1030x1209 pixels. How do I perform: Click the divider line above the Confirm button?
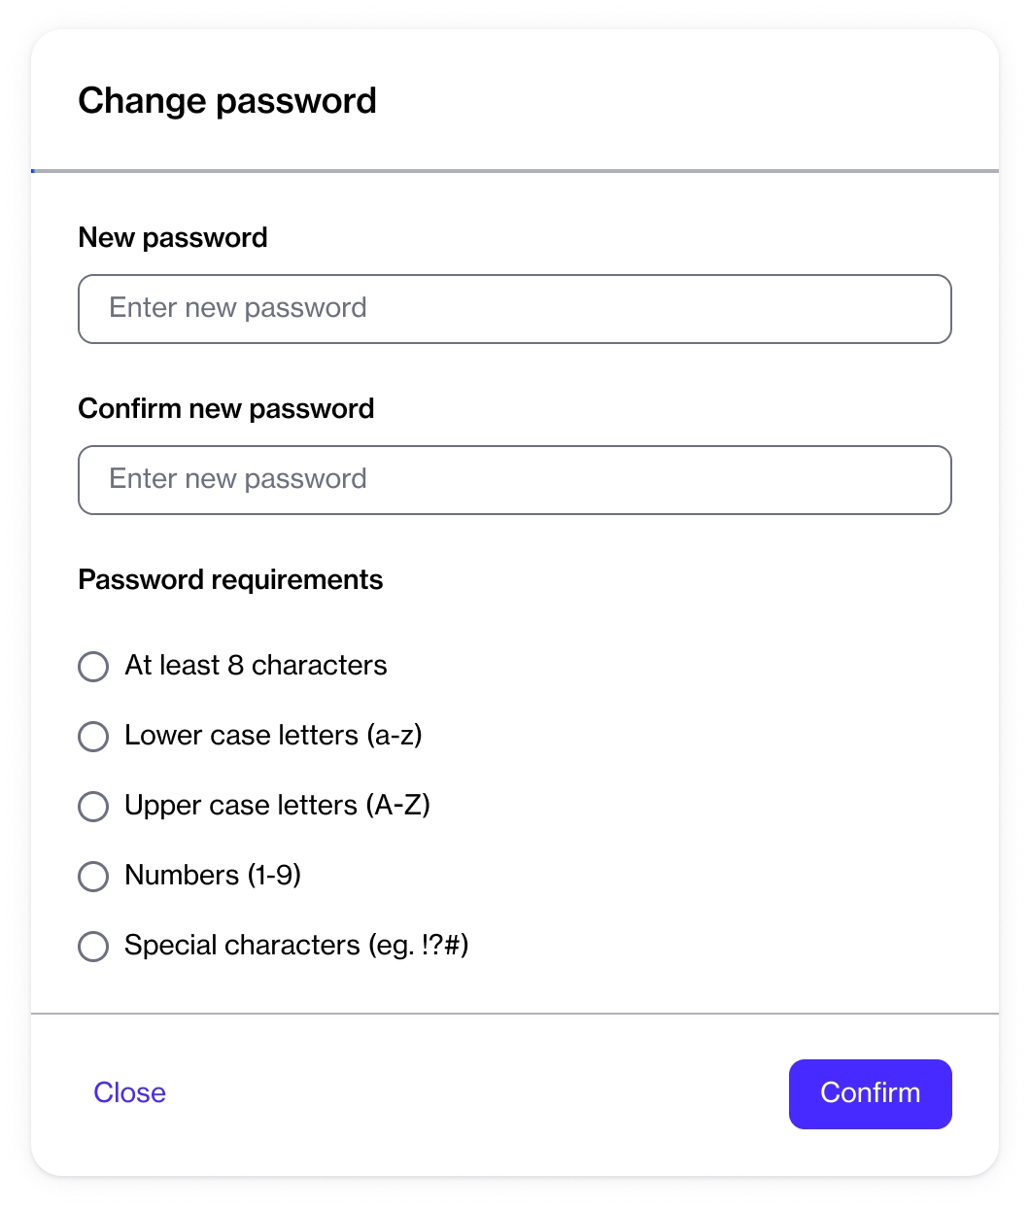pos(514,1014)
